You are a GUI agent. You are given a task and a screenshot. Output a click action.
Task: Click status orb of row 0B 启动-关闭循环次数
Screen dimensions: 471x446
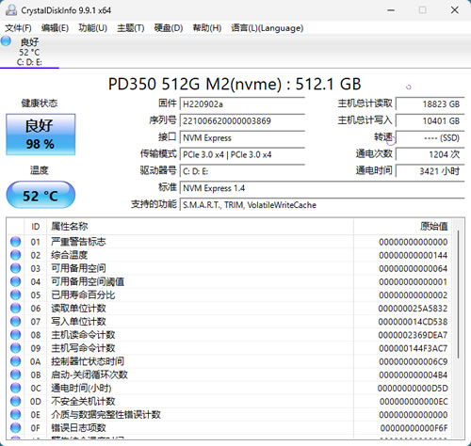15,374
